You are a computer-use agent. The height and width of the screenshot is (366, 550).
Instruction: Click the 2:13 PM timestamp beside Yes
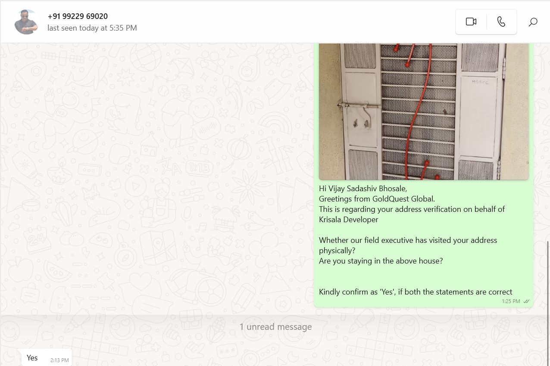coord(59,360)
